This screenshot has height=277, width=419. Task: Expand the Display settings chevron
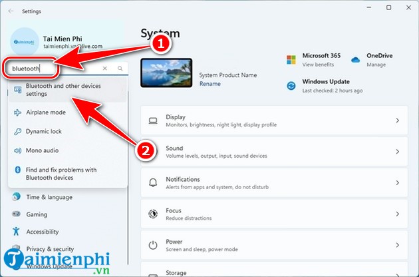397,121
